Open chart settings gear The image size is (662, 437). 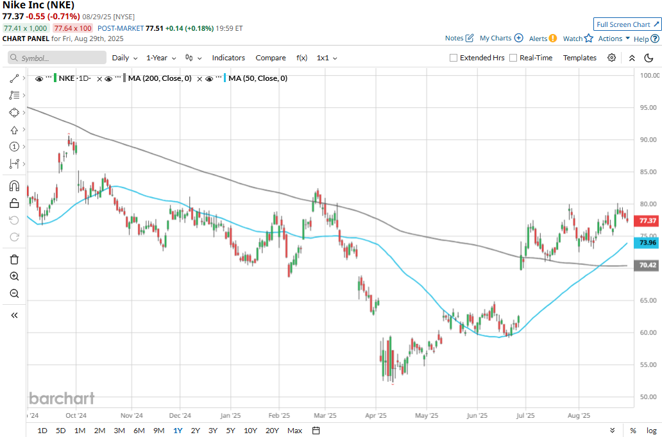[611, 58]
